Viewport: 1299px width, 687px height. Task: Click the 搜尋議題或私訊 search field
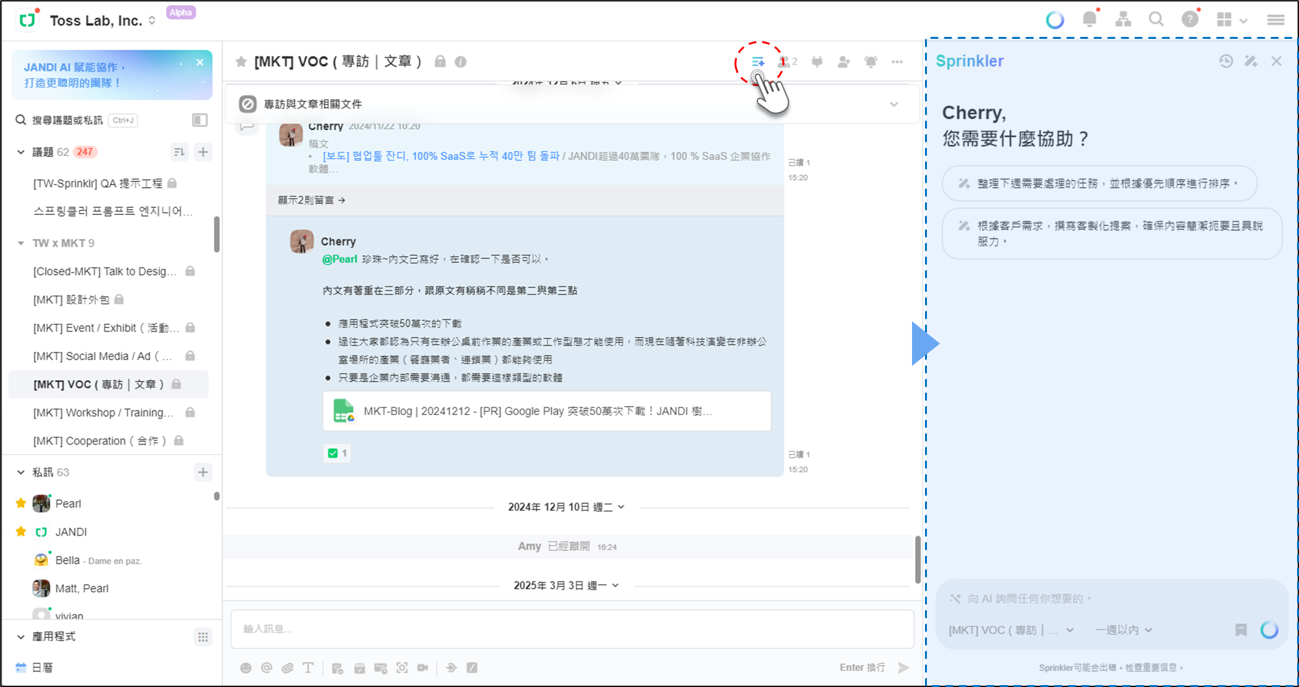(x=76, y=120)
